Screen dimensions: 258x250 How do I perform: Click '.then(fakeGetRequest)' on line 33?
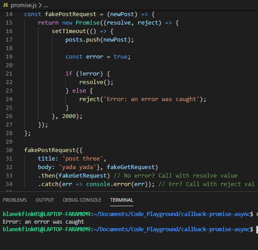click(x=74, y=176)
